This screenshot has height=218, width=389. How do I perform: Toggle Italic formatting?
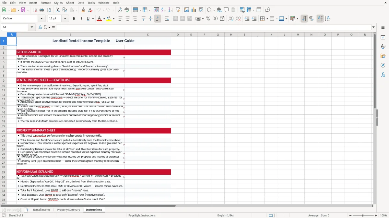tap(81, 19)
